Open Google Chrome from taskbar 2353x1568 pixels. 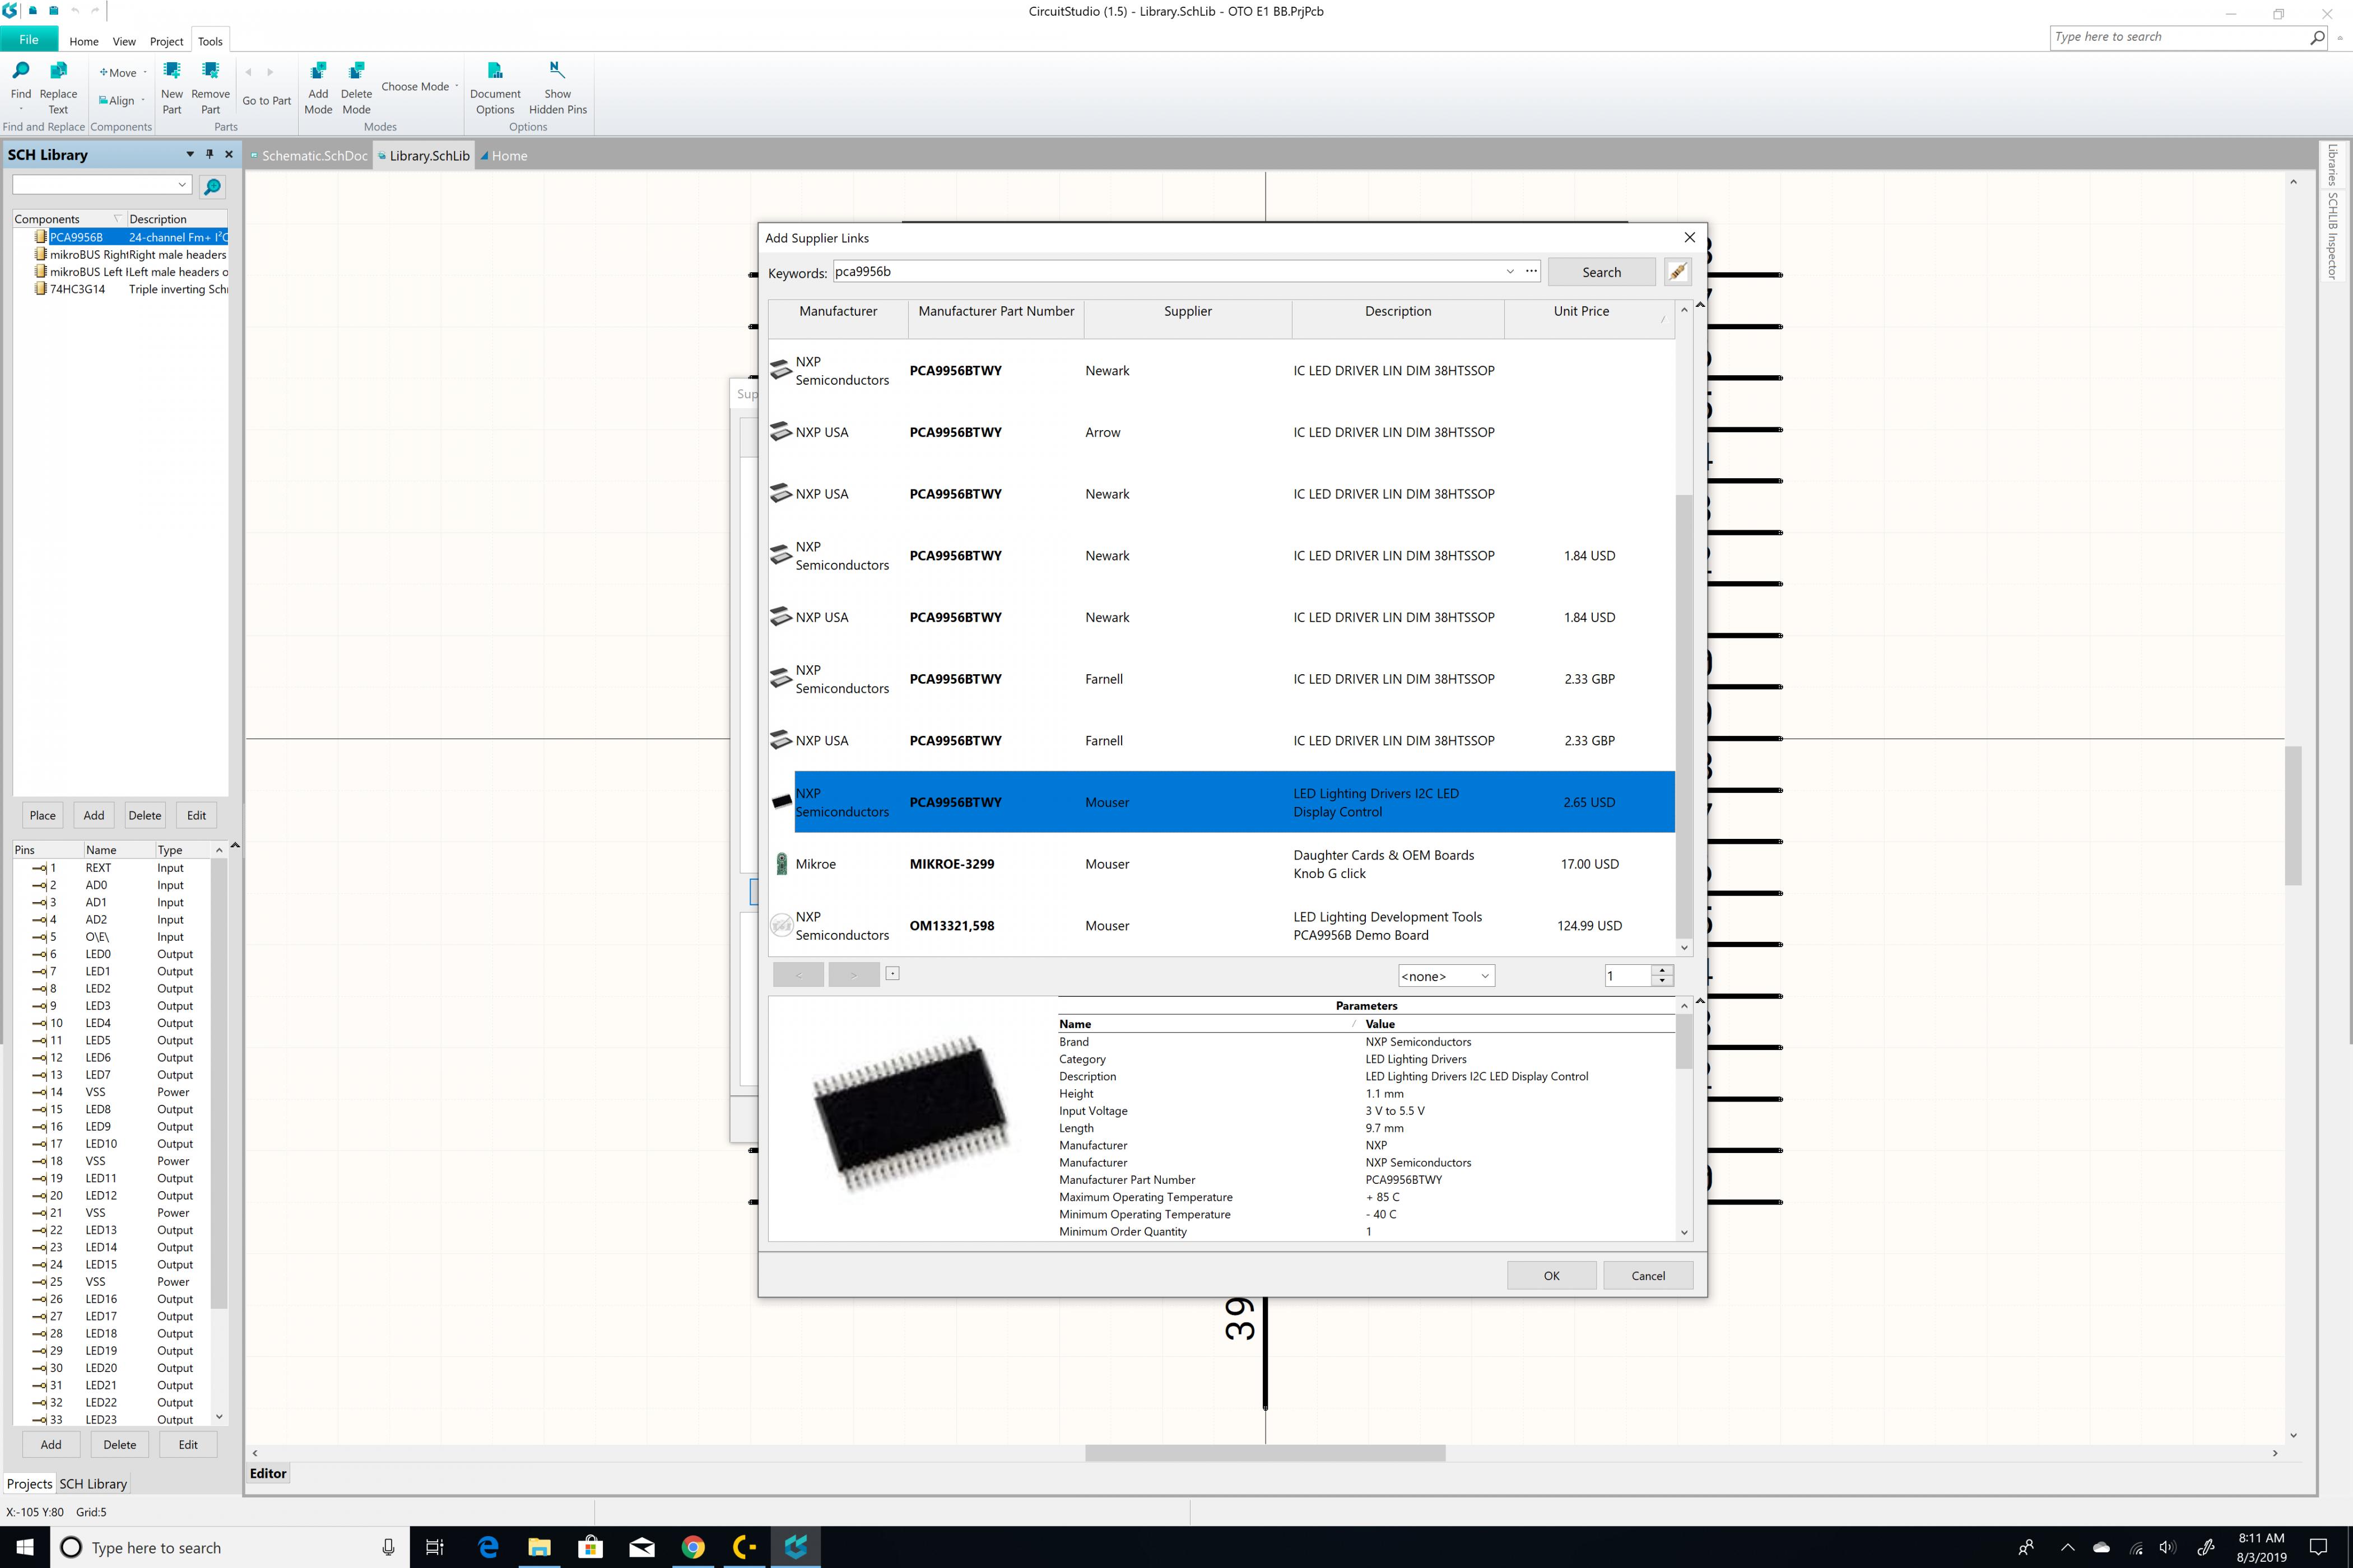click(692, 1547)
